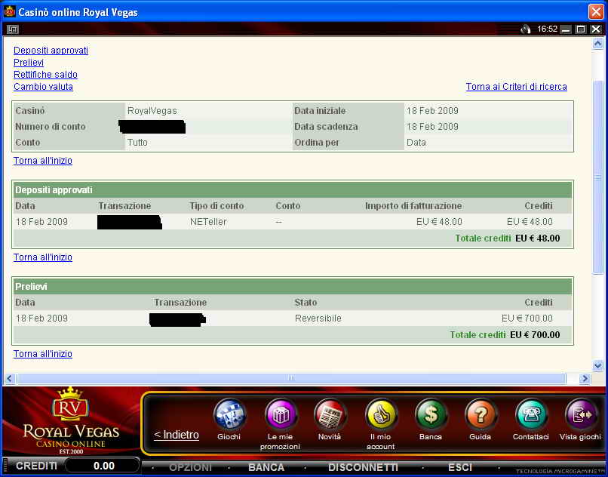The image size is (608, 477).
Task: Click the scroll down arrow of the vertical scrollbar
Action: 597,365
